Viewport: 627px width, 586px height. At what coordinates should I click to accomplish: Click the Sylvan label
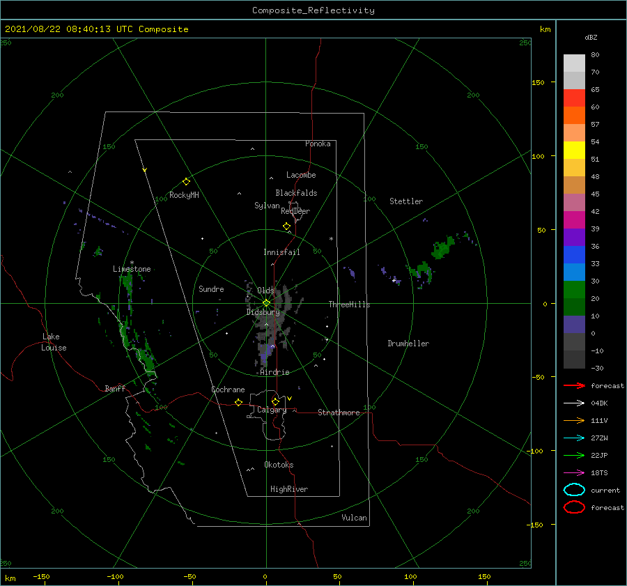(x=267, y=206)
